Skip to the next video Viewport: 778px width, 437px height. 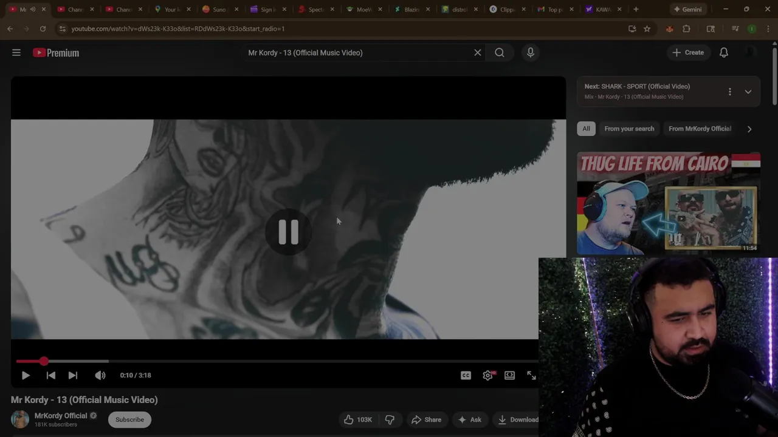(73, 375)
